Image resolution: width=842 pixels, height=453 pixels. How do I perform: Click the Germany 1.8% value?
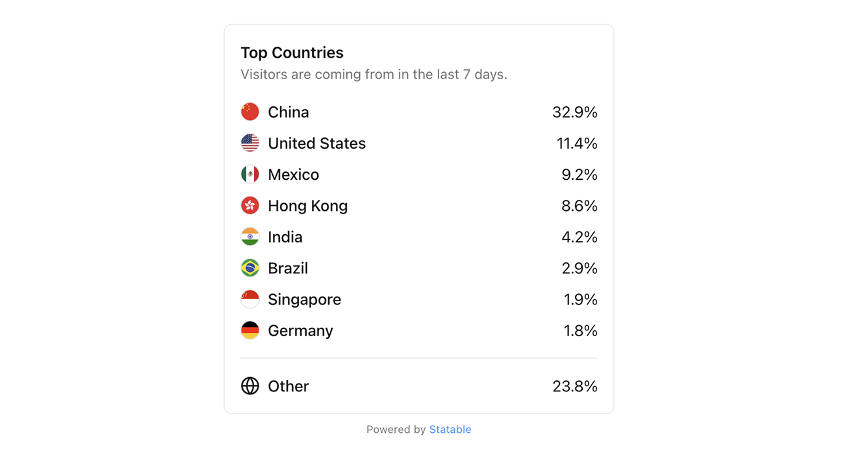580,330
